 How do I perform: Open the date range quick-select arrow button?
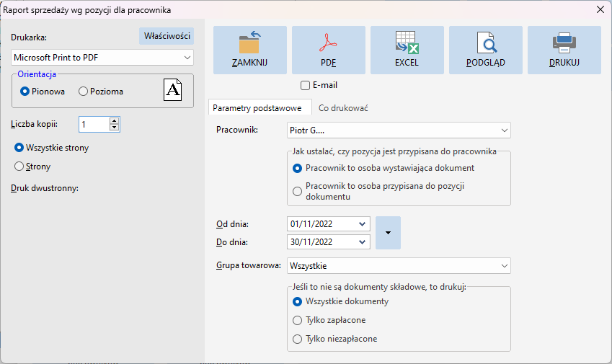tap(388, 233)
